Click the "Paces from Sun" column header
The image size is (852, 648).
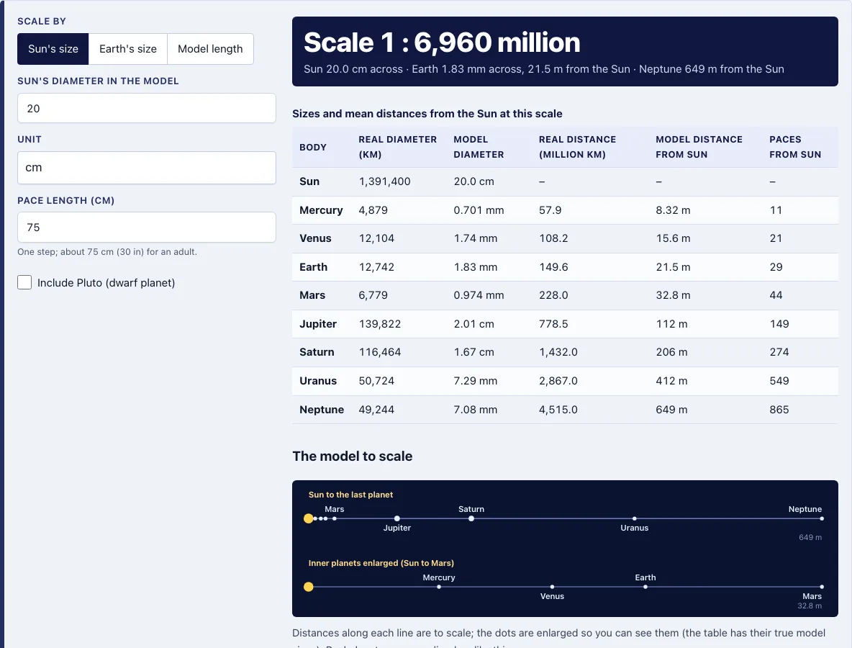coord(795,147)
